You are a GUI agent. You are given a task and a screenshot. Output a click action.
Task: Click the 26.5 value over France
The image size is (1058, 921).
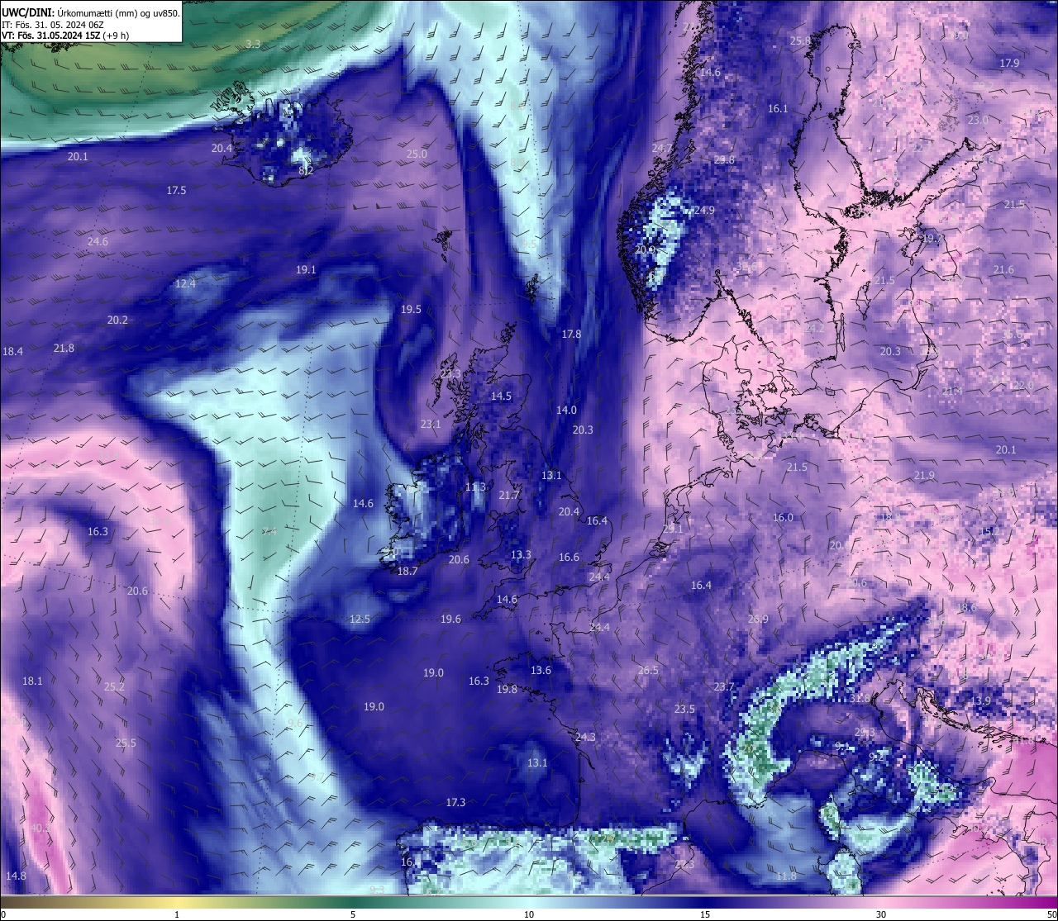tap(648, 670)
